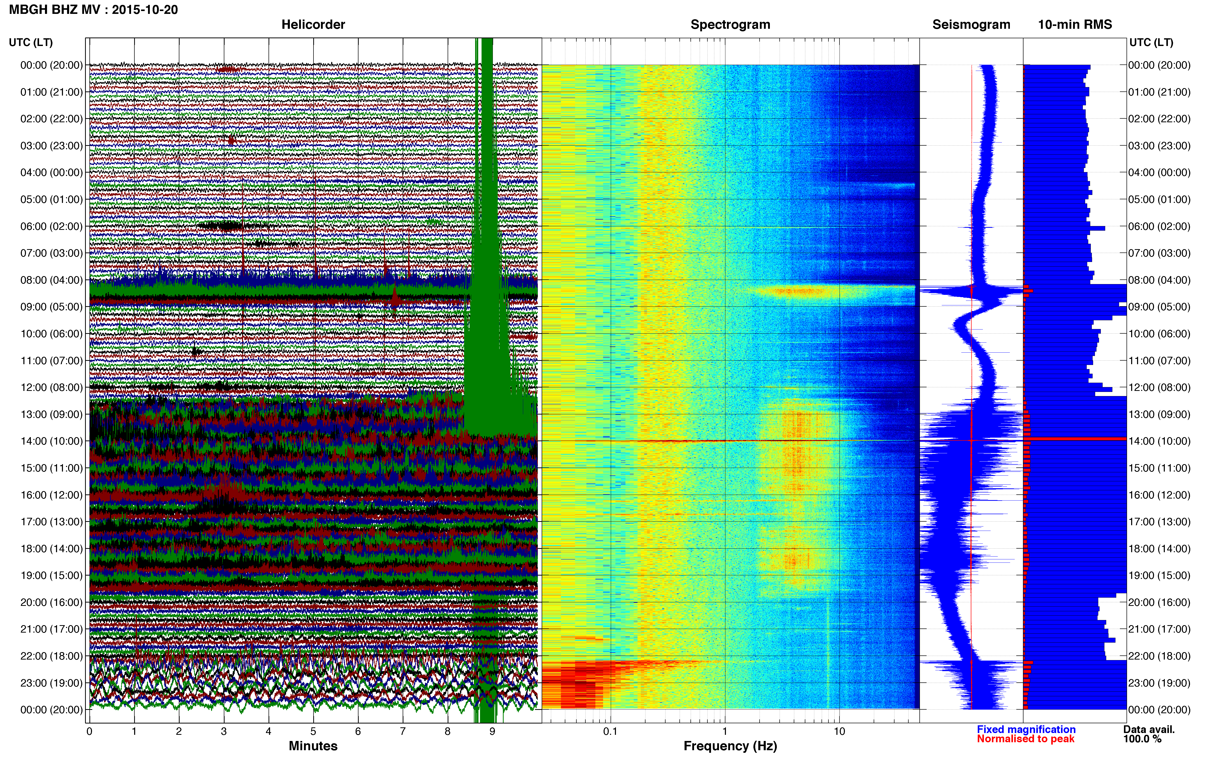
Task: Click the red horizontal line in spectrogram
Action: pyautogui.click(x=730, y=441)
